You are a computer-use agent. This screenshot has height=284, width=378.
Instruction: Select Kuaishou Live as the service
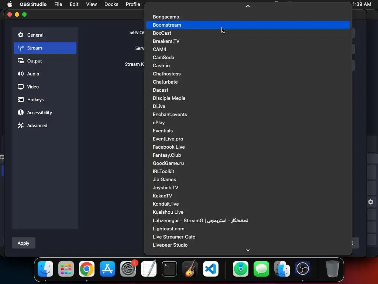pyautogui.click(x=248, y=212)
